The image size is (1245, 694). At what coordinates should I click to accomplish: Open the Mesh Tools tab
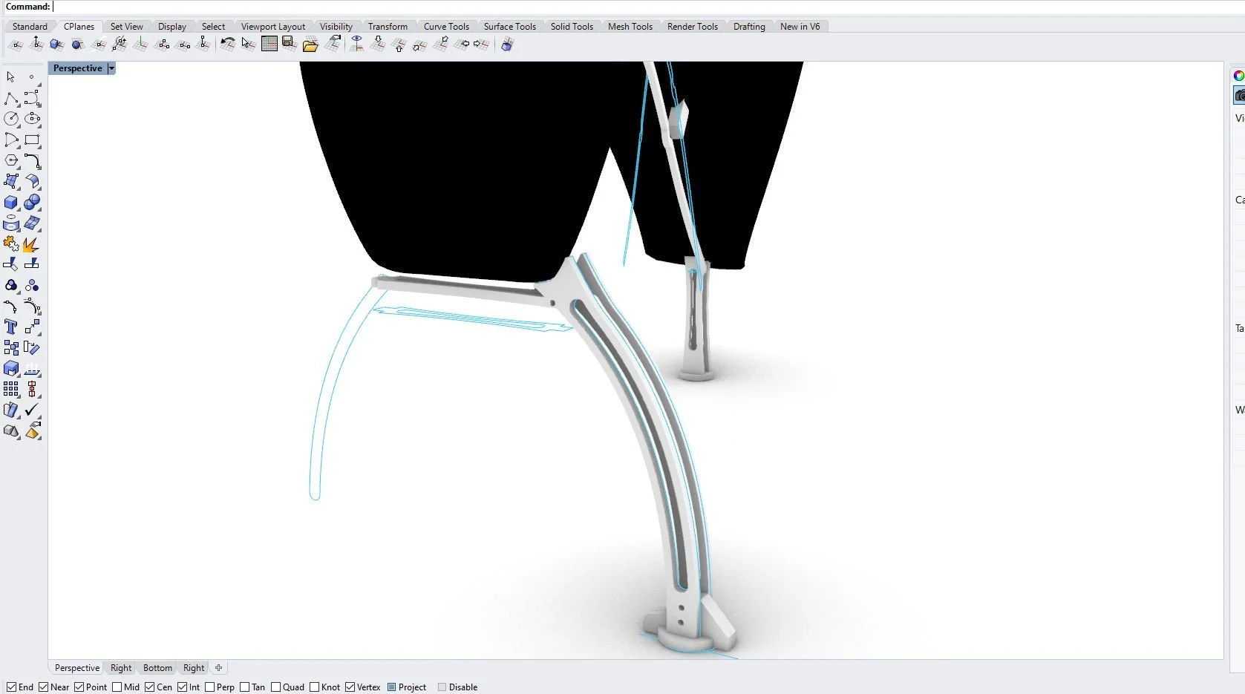point(630,27)
